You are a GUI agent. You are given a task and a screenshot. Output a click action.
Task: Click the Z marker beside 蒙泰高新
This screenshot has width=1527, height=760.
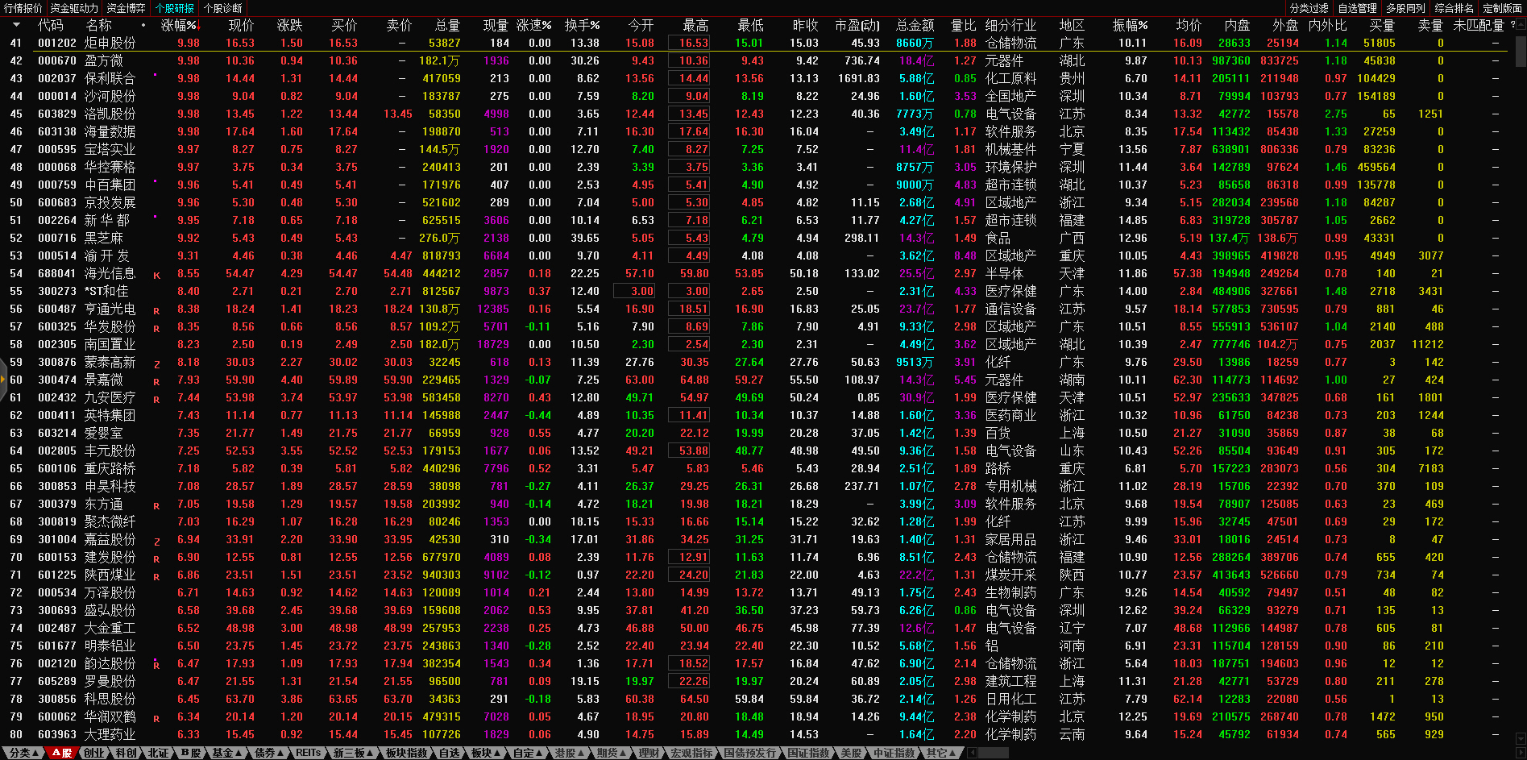click(156, 363)
